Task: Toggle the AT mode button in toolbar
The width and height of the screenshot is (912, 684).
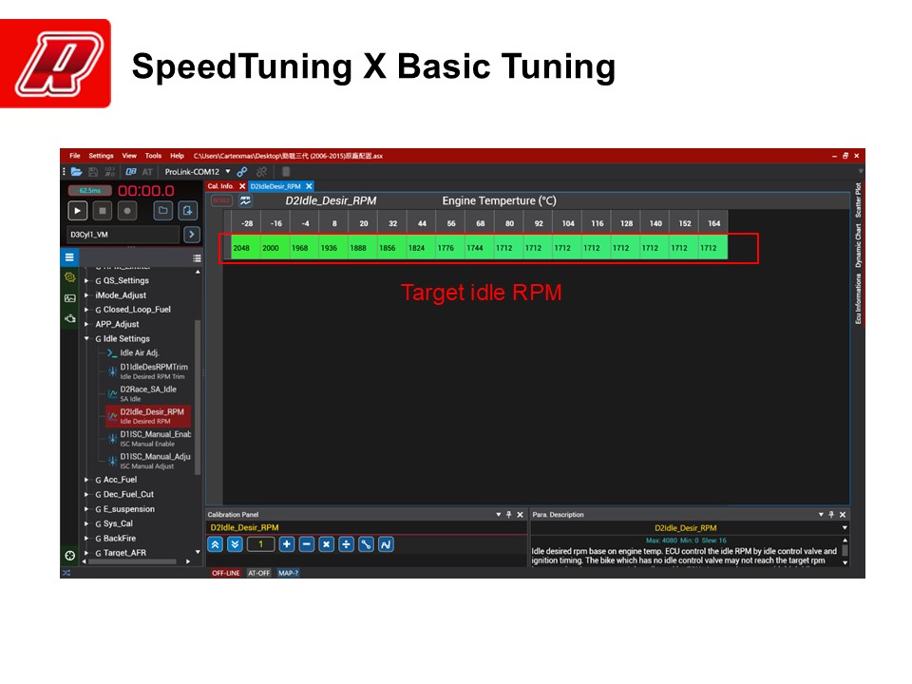Action: [147, 172]
